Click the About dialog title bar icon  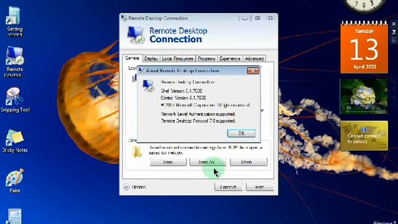[x=142, y=70]
